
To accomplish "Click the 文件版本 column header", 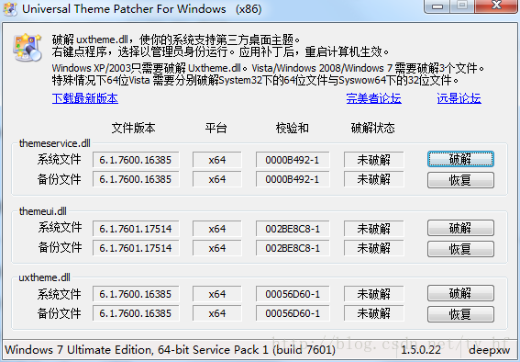I will tap(133, 128).
